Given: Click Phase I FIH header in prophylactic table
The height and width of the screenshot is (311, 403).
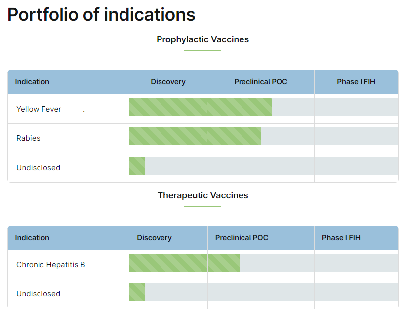Looking at the screenshot, I should click(x=356, y=82).
